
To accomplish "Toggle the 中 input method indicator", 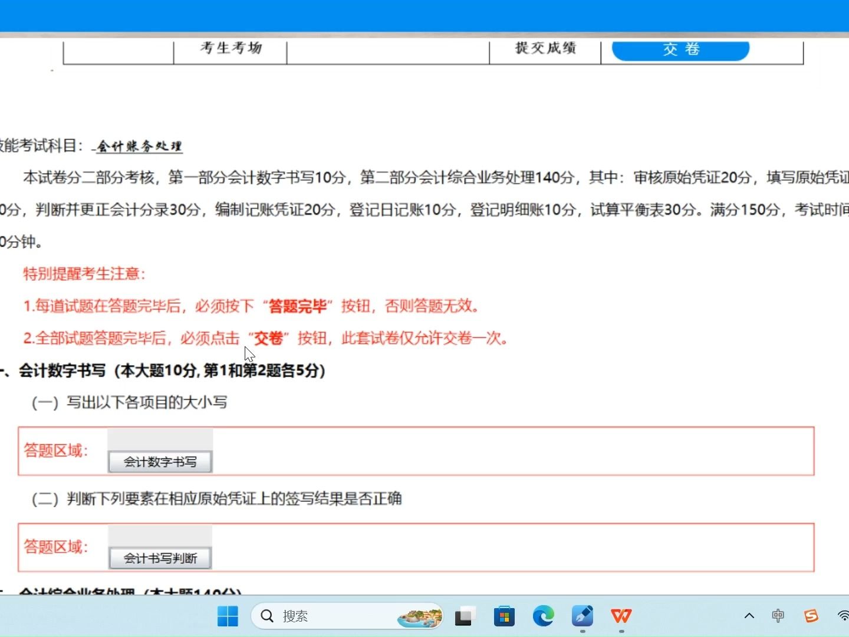I will click(778, 616).
